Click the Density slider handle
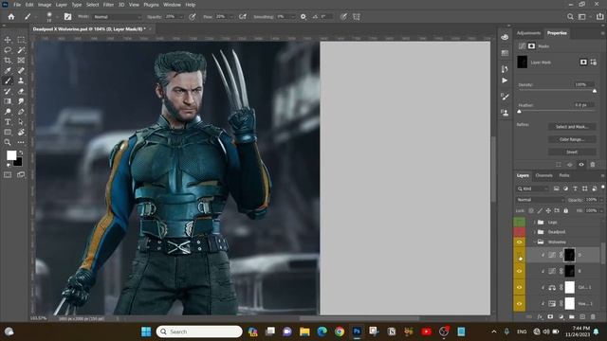This screenshot has width=607, height=341. click(595, 91)
